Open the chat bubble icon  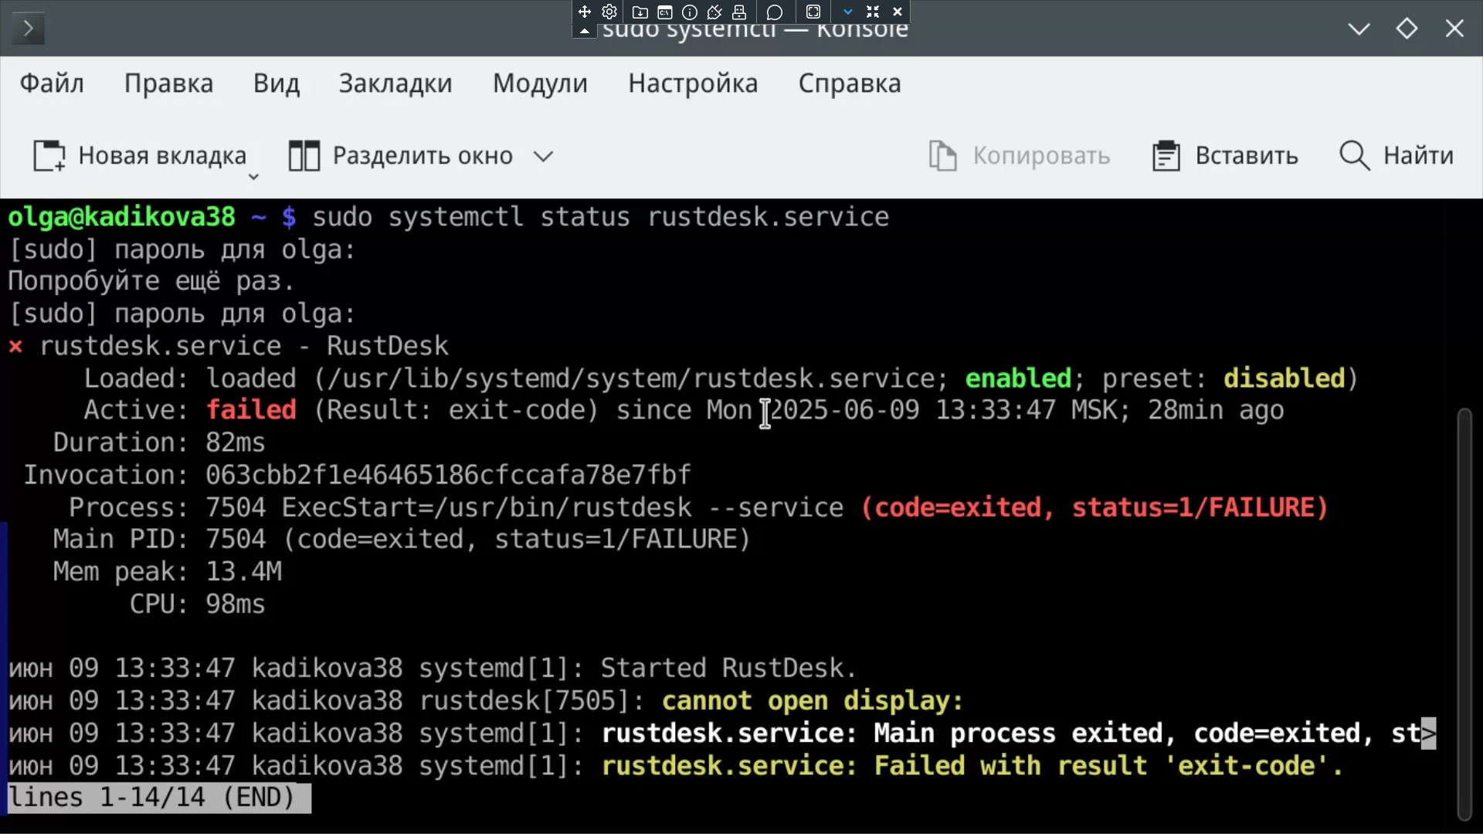click(x=775, y=12)
